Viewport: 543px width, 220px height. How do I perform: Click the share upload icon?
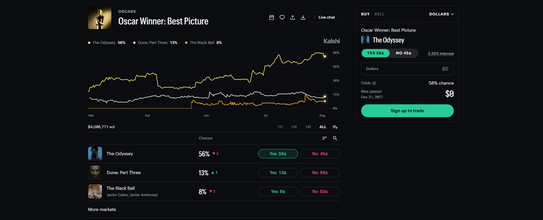coord(293,17)
